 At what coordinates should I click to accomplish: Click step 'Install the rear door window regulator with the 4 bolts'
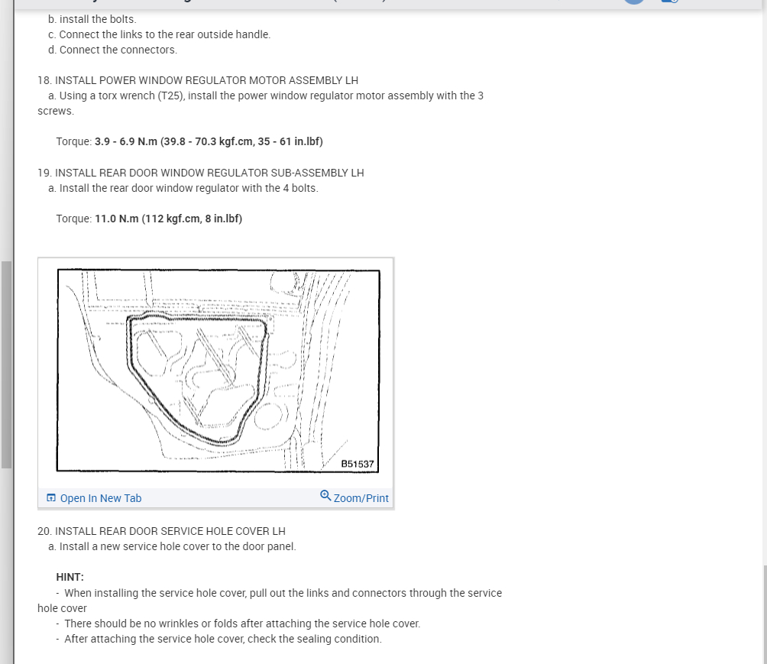coord(183,189)
